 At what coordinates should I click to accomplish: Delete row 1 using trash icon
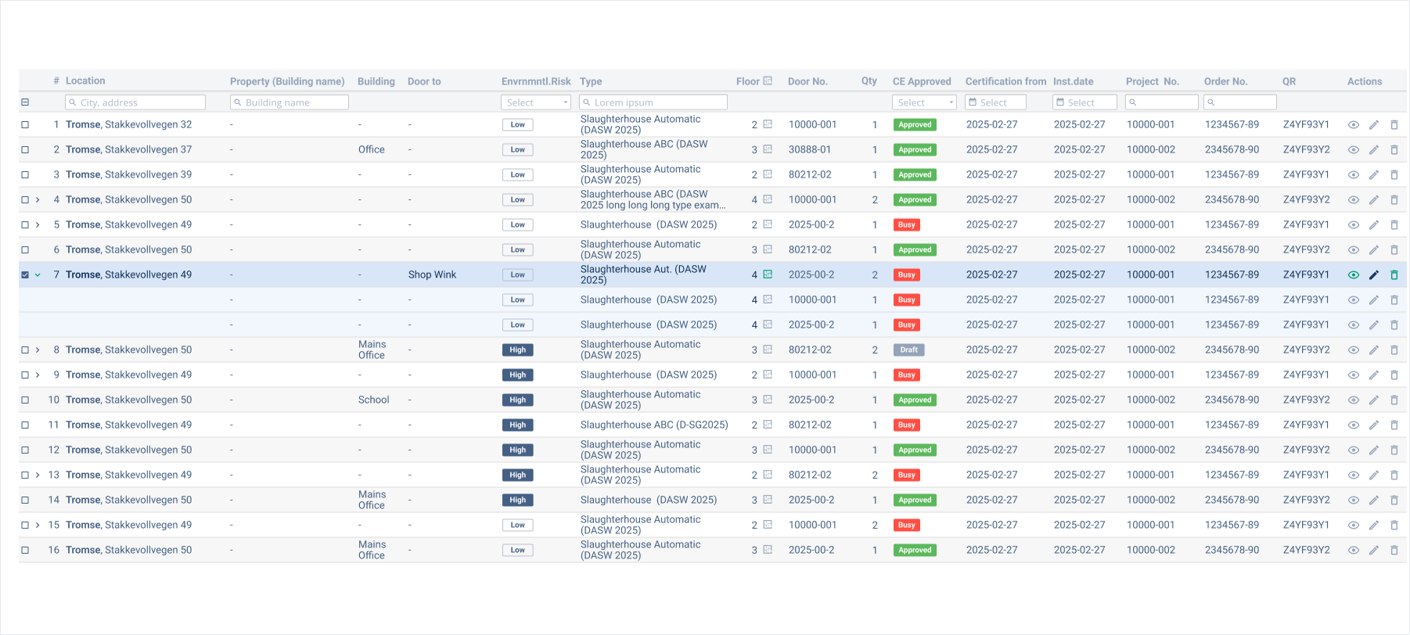tap(1394, 124)
